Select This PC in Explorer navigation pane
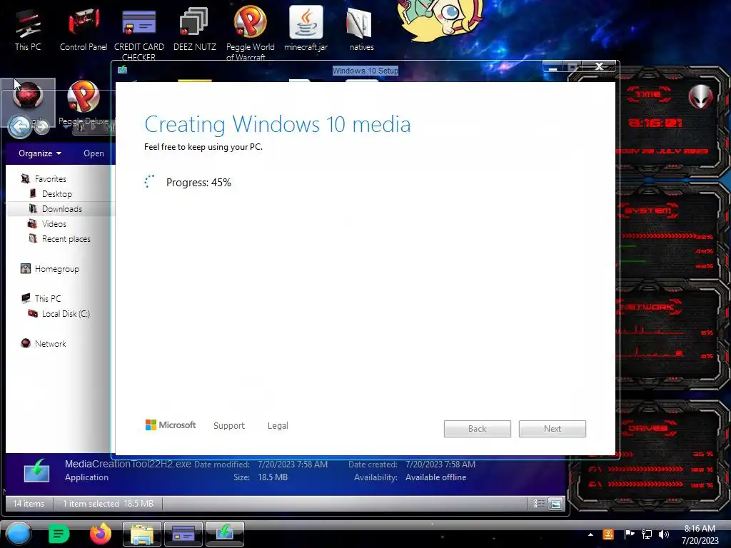 pyautogui.click(x=48, y=299)
